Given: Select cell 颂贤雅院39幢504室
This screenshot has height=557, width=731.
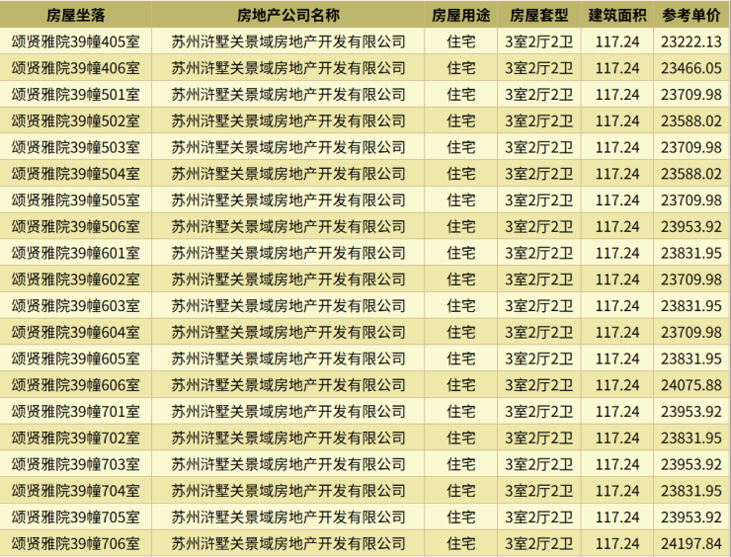Looking at the screenshot, I should coord(75,174).
